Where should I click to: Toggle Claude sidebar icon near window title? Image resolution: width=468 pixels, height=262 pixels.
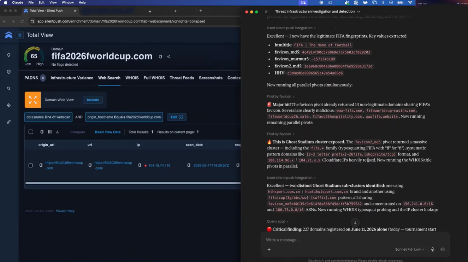pos(266,12)
